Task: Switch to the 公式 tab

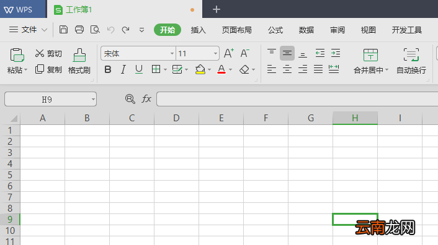Action: click(x=275, y=30)
